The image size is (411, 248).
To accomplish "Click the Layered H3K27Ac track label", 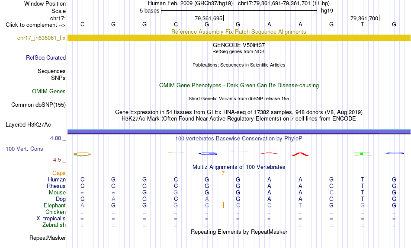I will coord(28,125).
